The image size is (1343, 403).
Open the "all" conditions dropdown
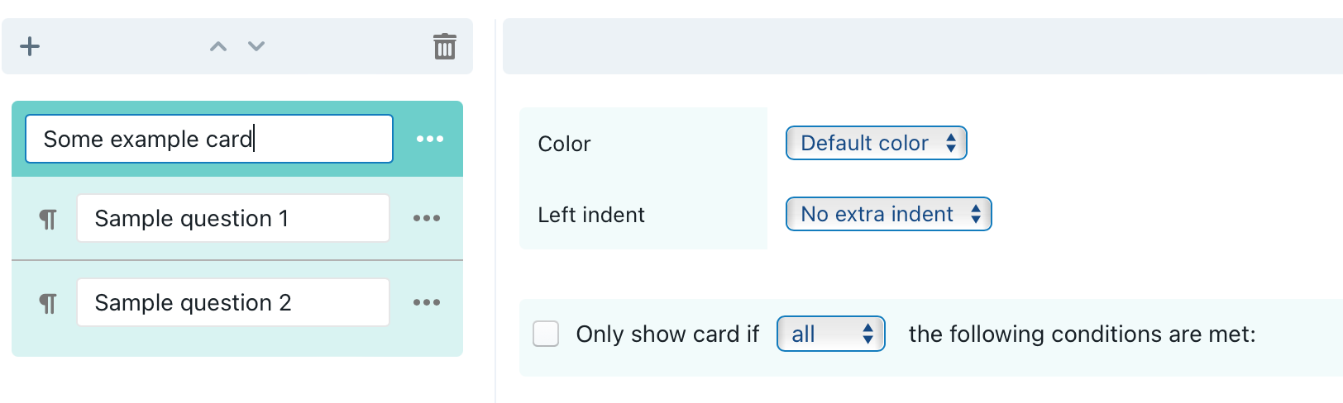coord(830,334)
